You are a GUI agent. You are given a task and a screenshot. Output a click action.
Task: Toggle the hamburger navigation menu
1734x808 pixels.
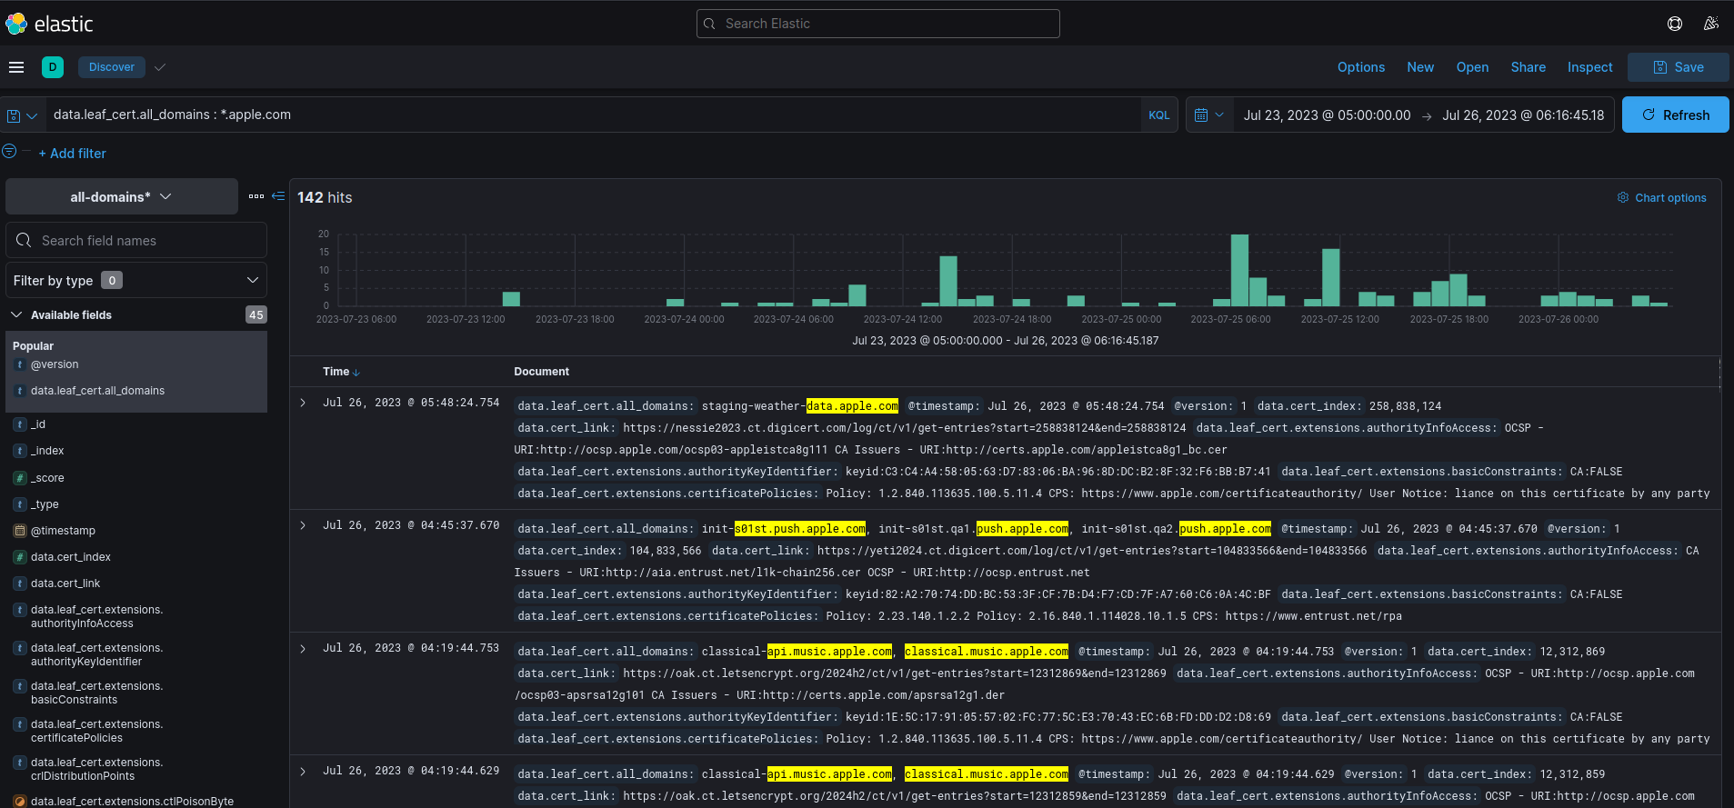(16, 67)
